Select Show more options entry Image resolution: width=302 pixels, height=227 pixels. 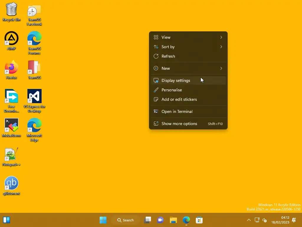(x=188, y=124)
